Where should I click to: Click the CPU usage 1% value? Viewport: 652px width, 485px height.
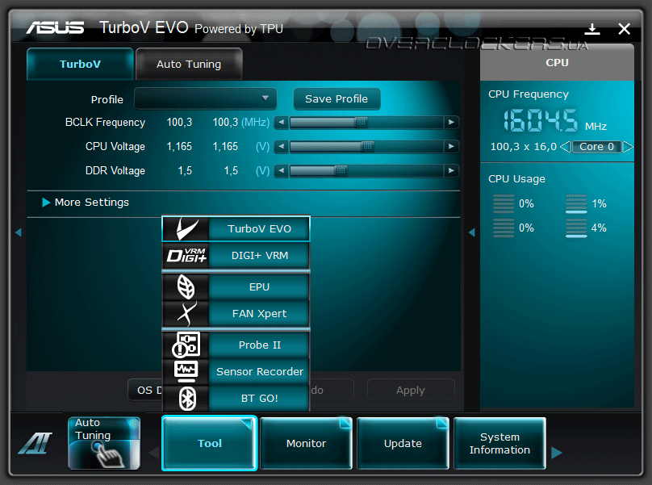(599, 204)
